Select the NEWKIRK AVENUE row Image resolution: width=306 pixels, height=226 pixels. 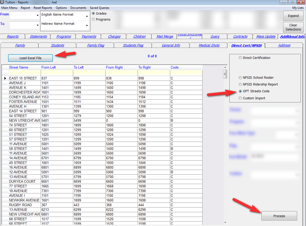(102, 200)
